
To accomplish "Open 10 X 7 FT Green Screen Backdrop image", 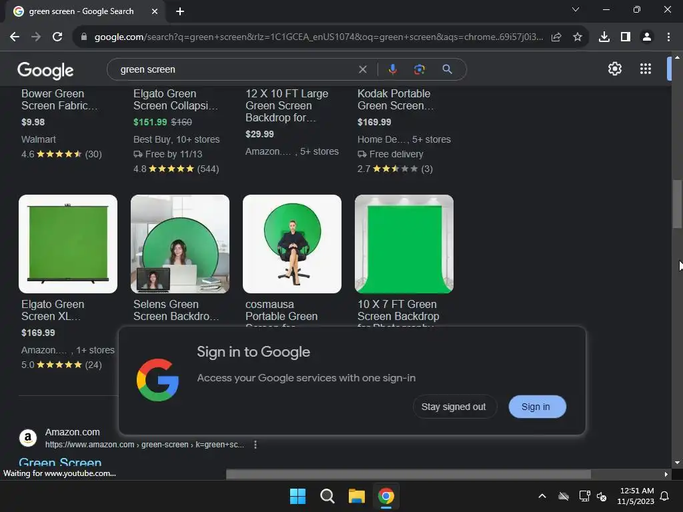I will (x=404, y=244).
